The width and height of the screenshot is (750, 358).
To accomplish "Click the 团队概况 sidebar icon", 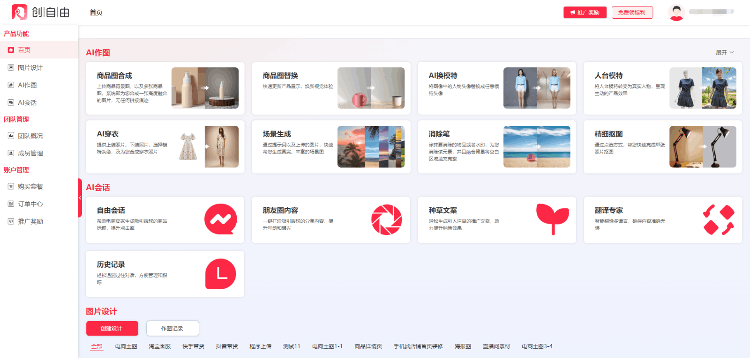I will pos(11,136).
